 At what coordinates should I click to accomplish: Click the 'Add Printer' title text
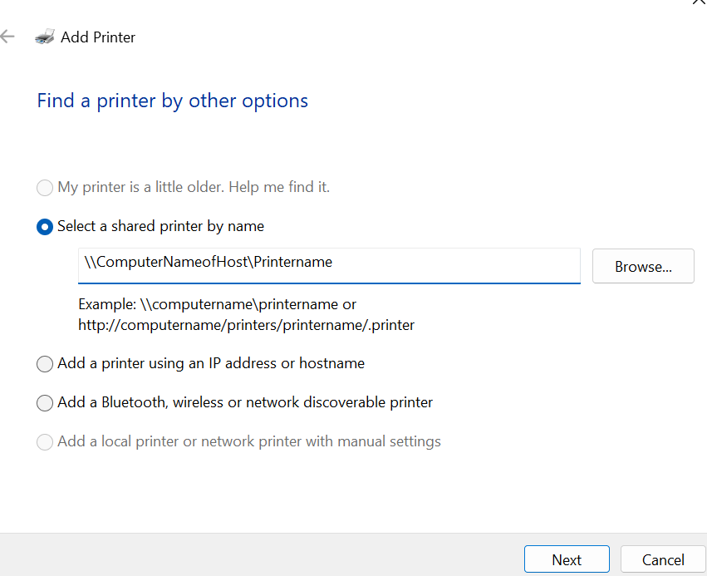(x=98, y=37)
